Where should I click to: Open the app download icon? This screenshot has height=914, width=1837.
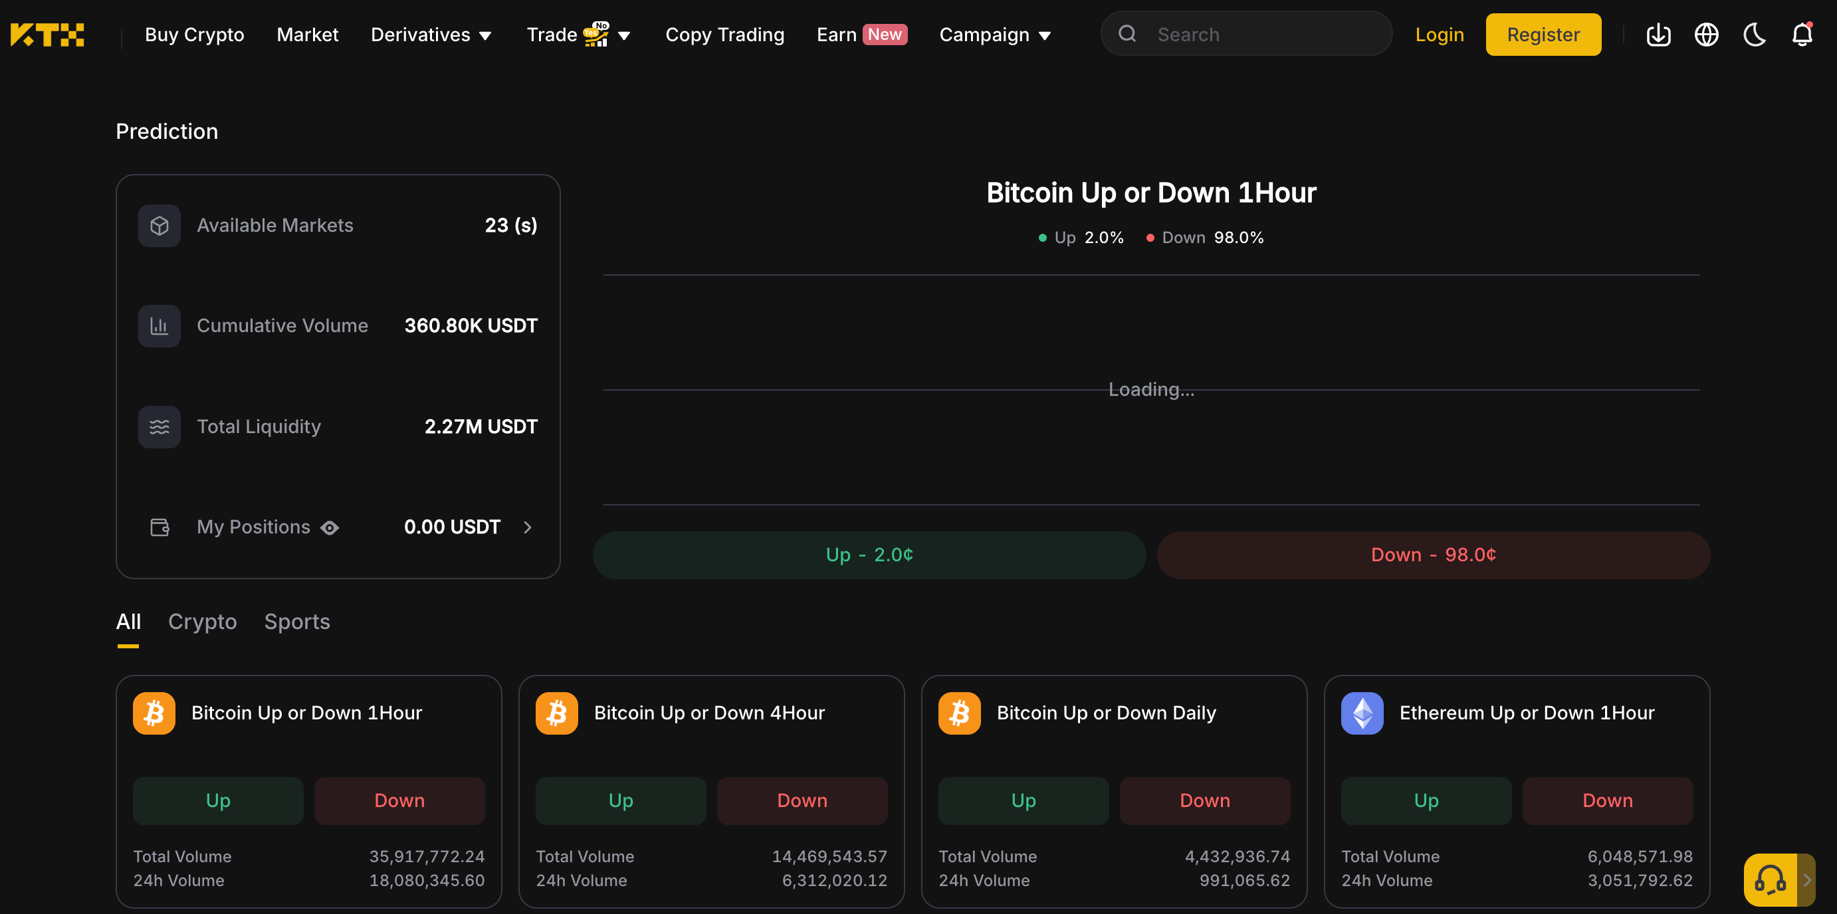[x=1658, y=35]
